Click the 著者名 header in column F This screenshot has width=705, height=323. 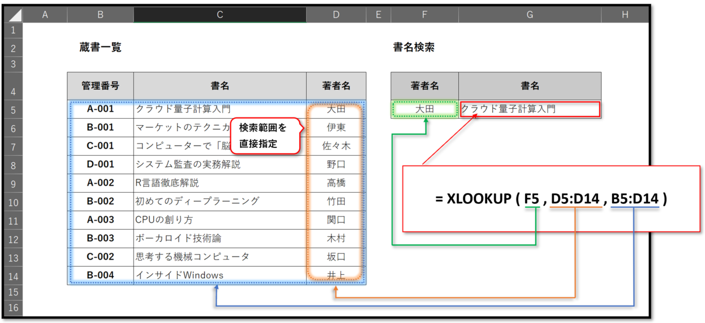425,86
